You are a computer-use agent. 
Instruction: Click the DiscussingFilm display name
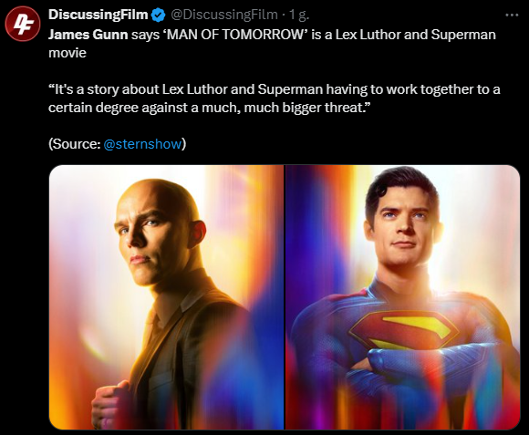[99, 15]
